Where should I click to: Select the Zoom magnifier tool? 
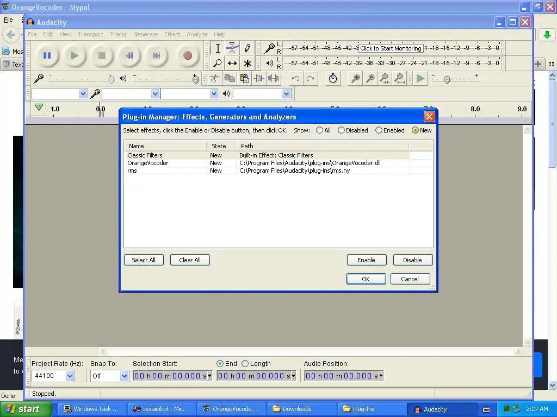click(218, 63)
